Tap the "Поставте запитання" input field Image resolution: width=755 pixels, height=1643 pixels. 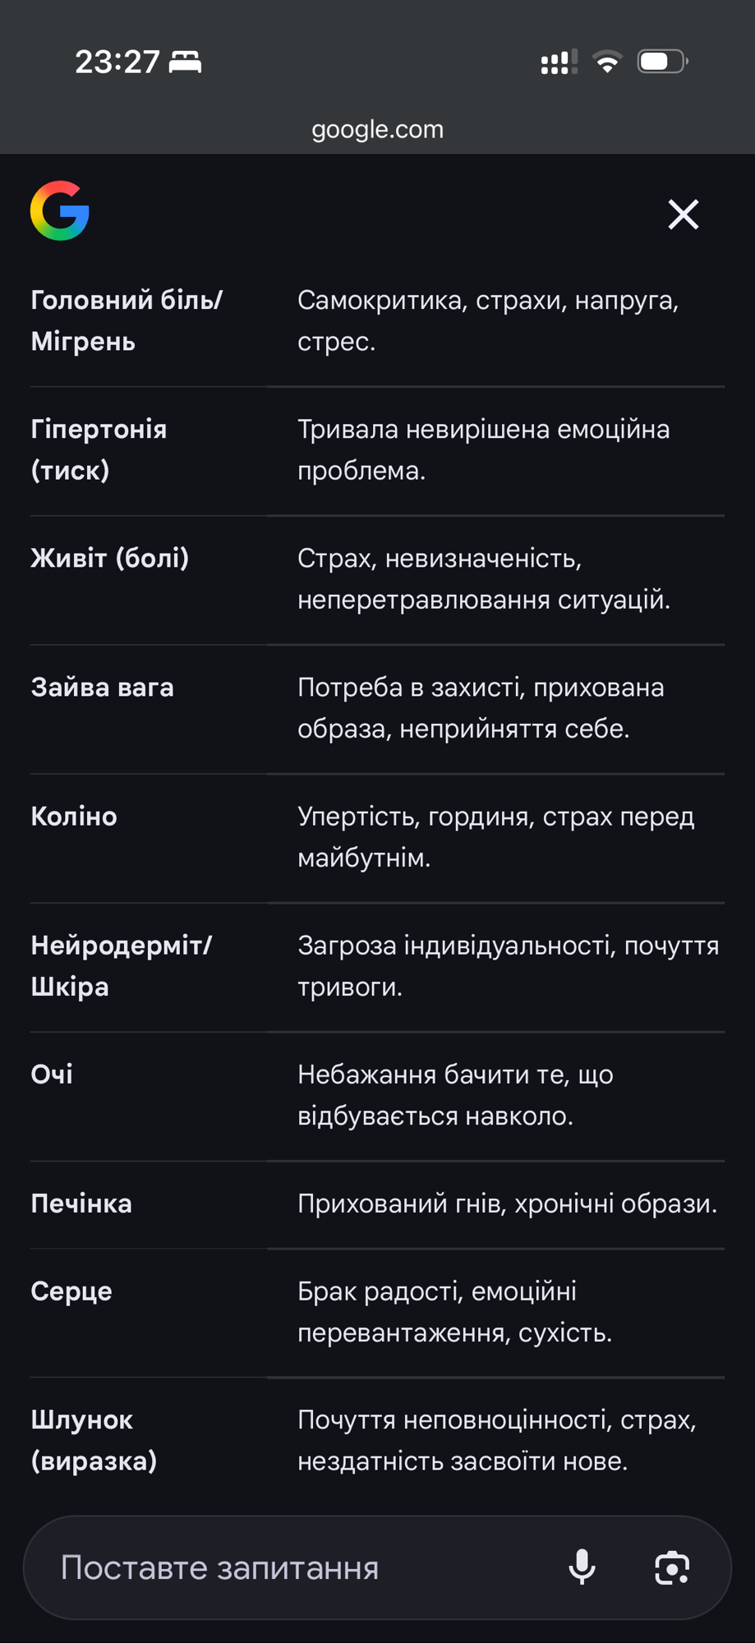296,1567
